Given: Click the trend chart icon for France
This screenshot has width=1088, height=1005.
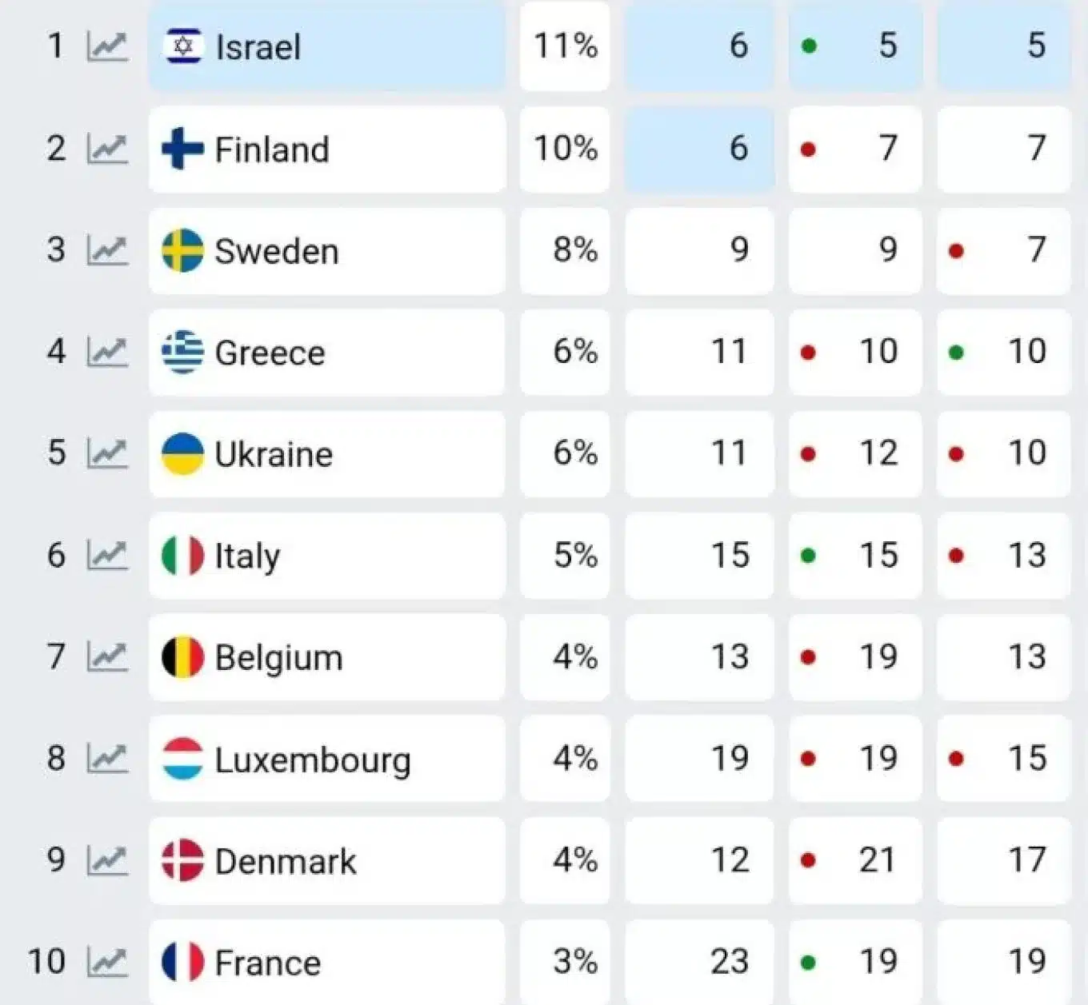Looking at the screenshot, I should pos(107,961).
